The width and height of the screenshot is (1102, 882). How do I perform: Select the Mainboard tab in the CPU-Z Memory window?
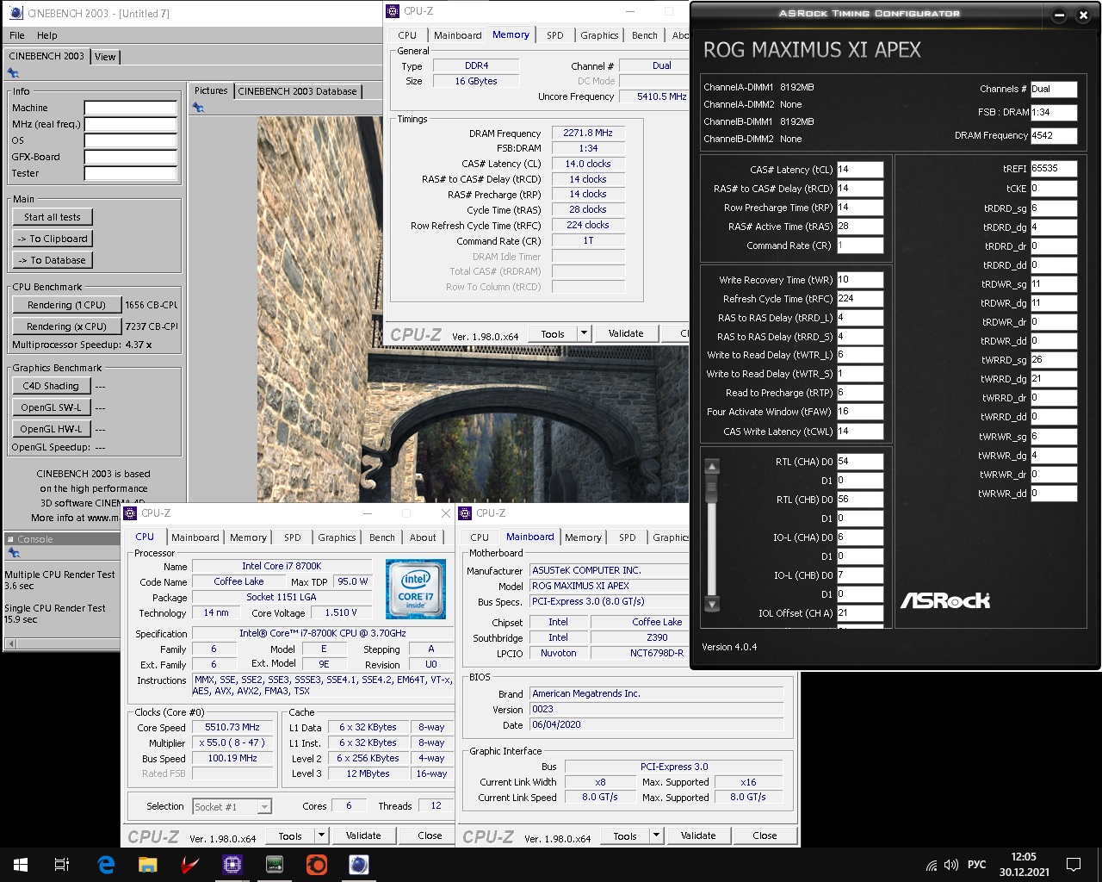(457, 35)
